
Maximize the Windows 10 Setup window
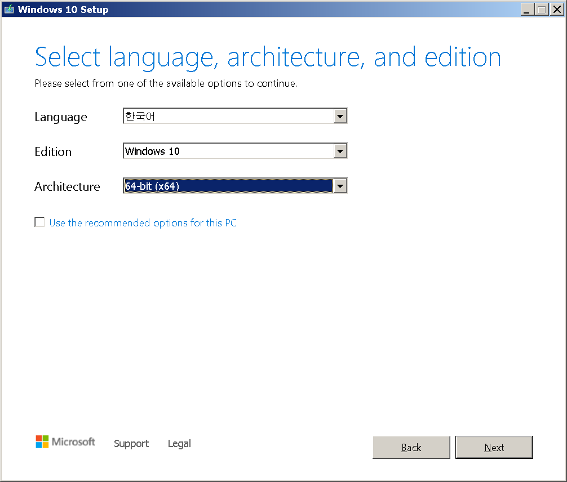coord(542,10)
